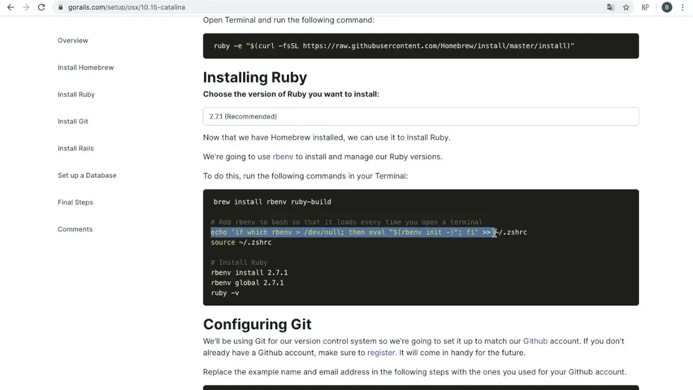Jump to Install Git section
This screenshot has width=693, height=390.
pyautogui.click(x=73, y=121)
